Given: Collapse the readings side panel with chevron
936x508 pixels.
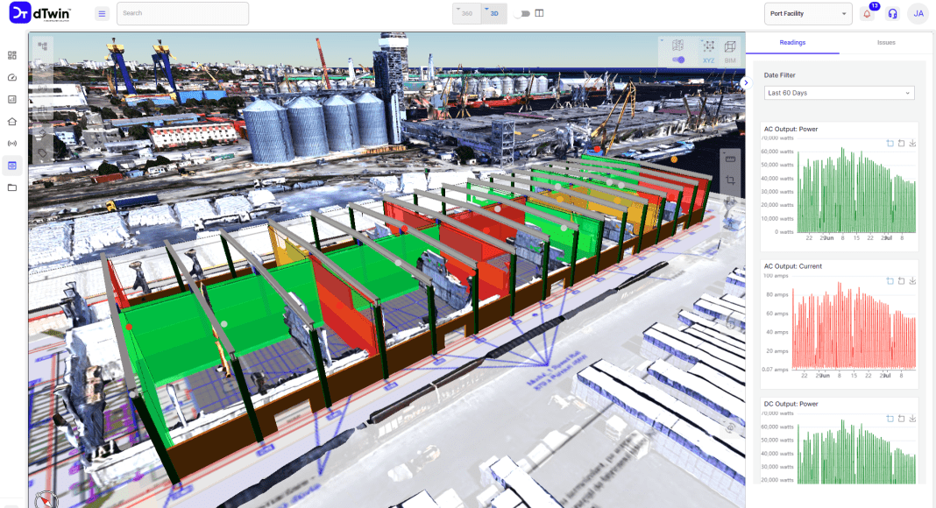Looking at the screenshot, I should tap(746, 82).
